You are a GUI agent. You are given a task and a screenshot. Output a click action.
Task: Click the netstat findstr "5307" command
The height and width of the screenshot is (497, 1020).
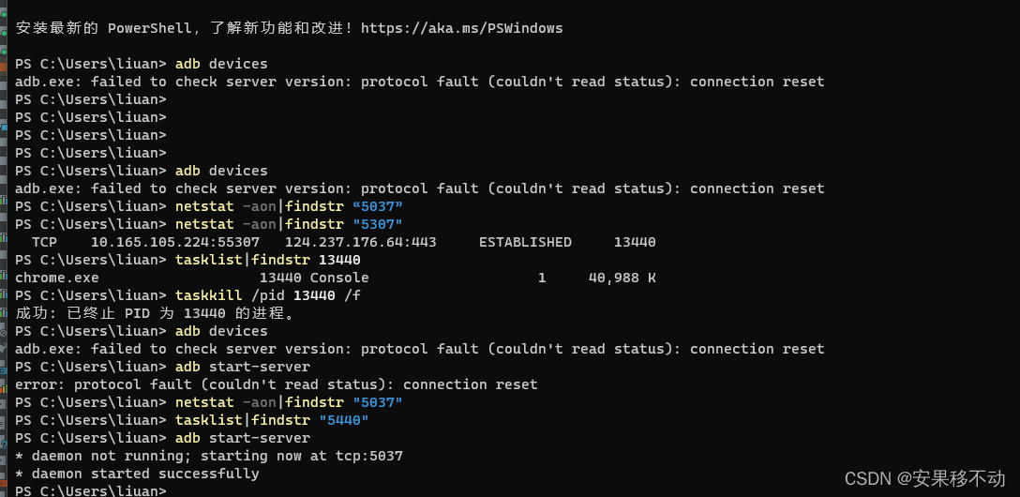(x=289, y=224)
